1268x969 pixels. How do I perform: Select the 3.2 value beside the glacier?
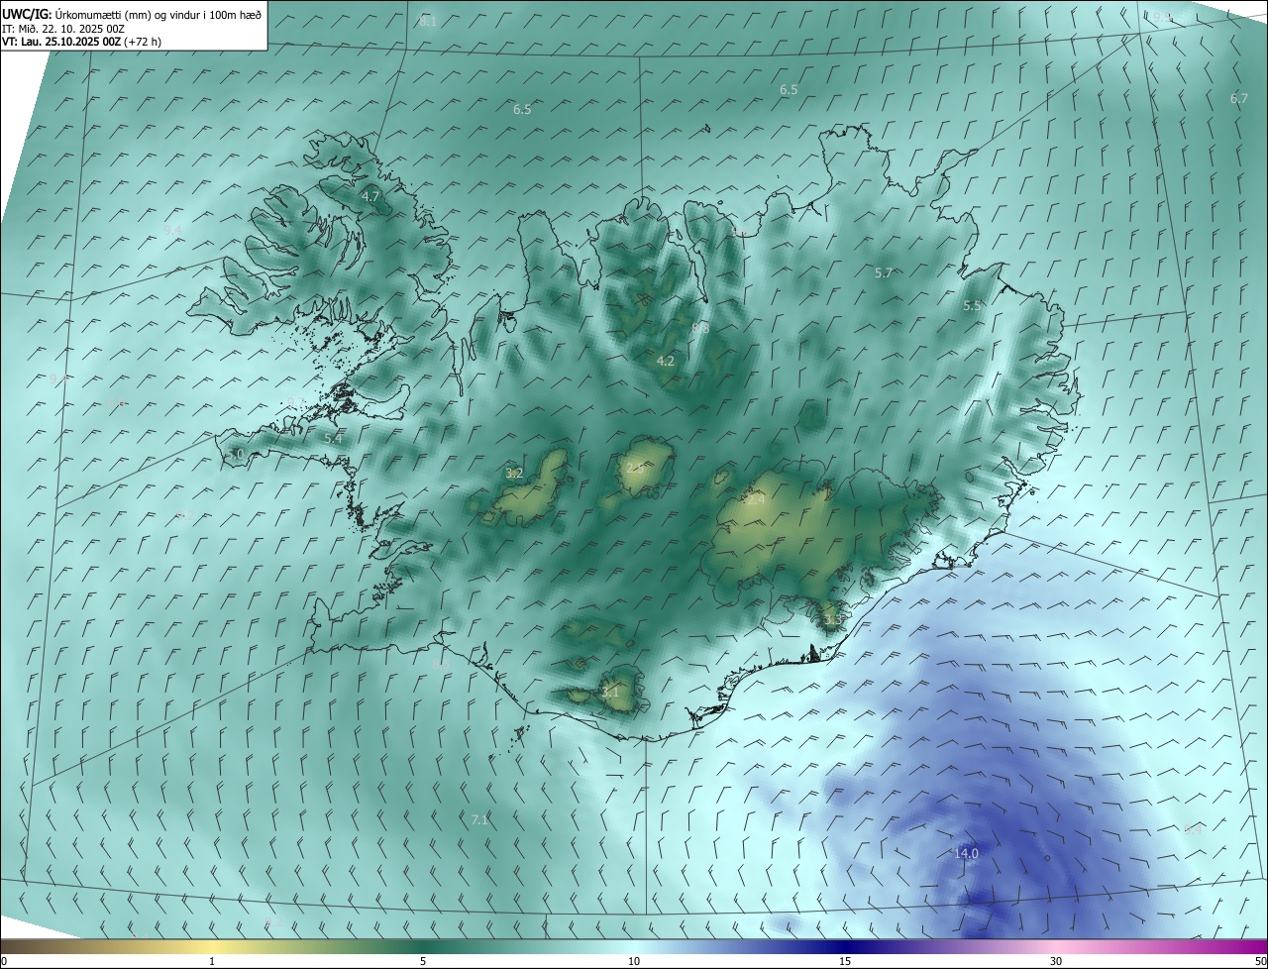tap(514, 474)
